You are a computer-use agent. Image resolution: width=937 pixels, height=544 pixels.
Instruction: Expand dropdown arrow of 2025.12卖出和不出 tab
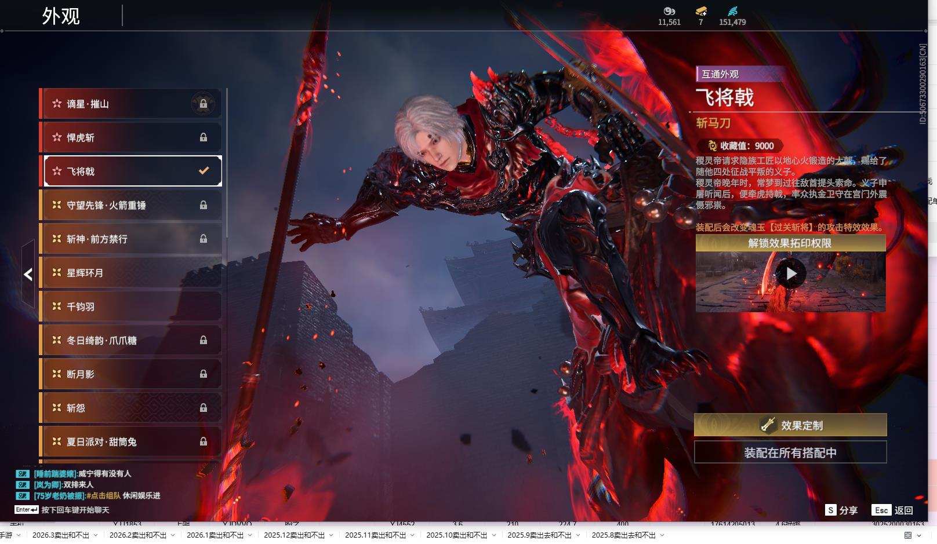332,535
